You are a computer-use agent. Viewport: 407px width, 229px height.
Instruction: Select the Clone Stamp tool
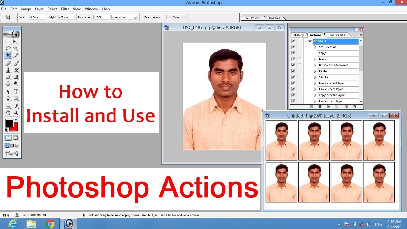8,70
